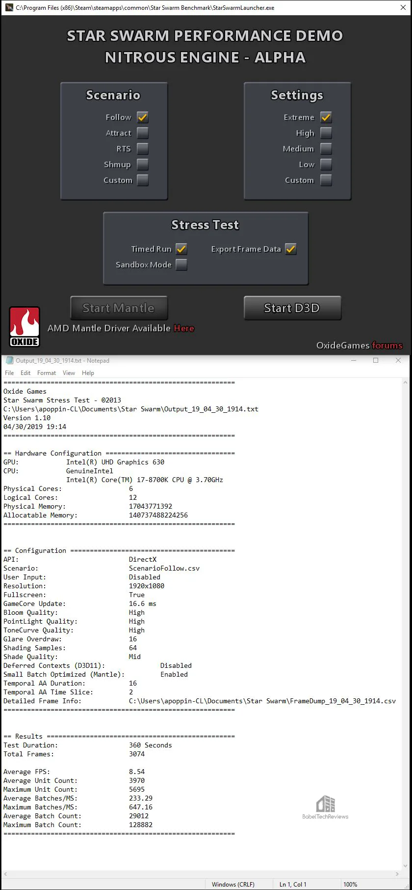This screenshot has height=890, width=412.
Task: Click the '17043771392' physical memory value
Action: coord(151,506)
